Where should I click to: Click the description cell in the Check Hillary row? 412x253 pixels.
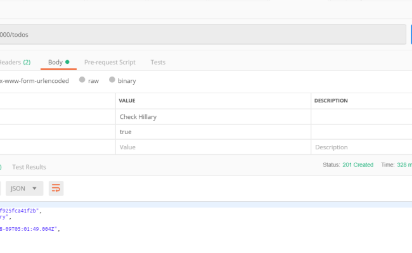[x=361, y=116]
